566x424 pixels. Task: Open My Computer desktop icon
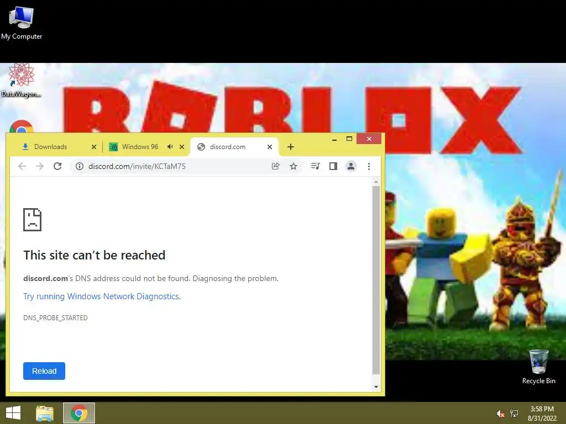coord(22,23)
